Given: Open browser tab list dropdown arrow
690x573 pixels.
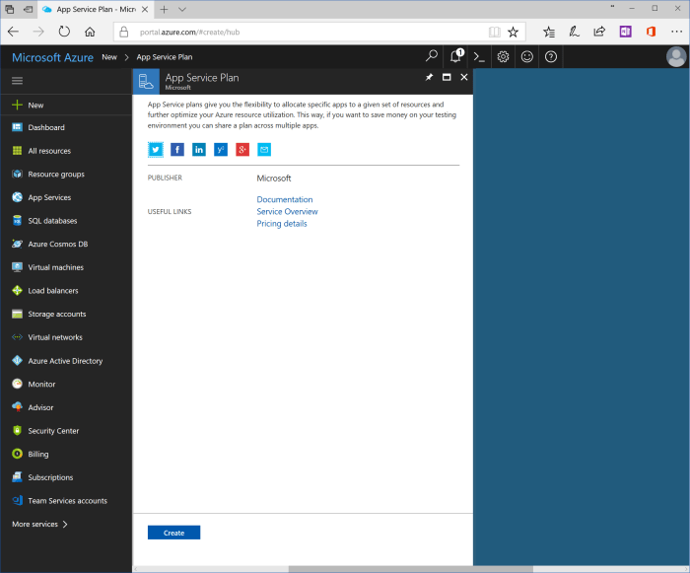Looking at the screenshot, I should tap(182, 9).
